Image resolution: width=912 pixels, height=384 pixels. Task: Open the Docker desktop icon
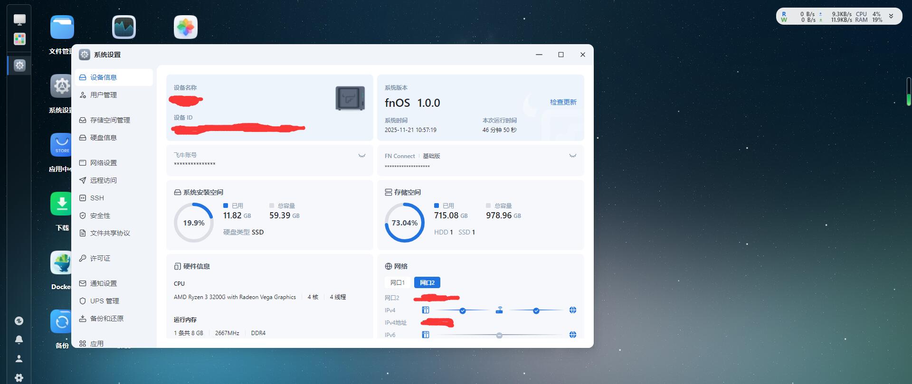coord(61,262)
